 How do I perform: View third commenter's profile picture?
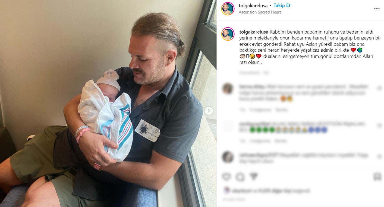tap(228, 157)
